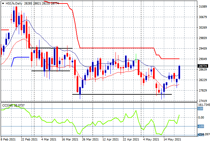Select the short black line near 28580
210x143 pixels.
pos(51,71)
